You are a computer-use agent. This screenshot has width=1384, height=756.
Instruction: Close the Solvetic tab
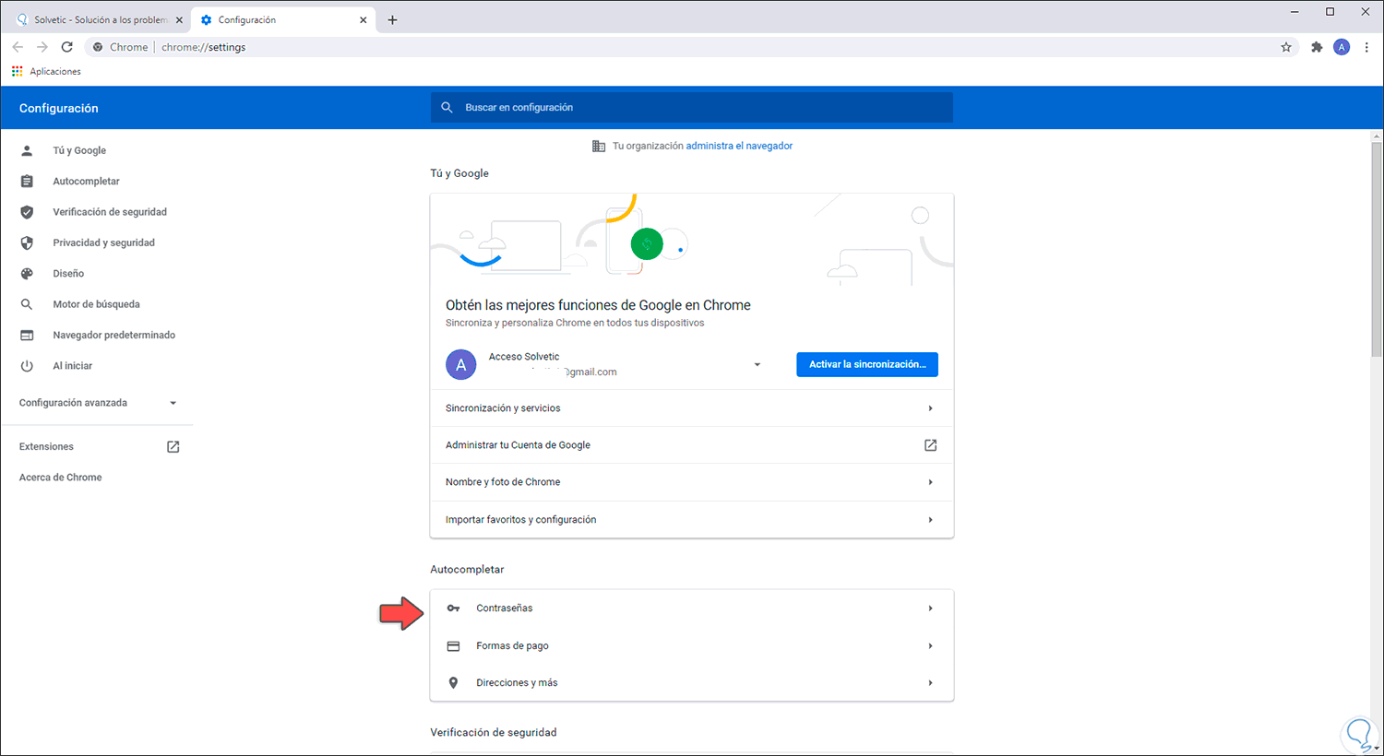[x=179, y=19]
